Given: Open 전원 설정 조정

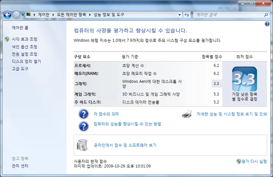Looking at the screenshot, I should tap(25, 54).
